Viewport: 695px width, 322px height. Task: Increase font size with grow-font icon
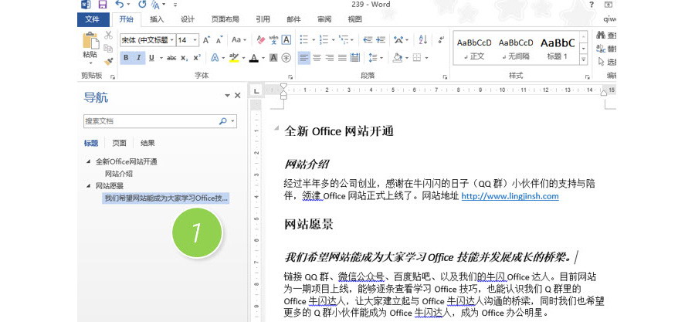(206, 40)
